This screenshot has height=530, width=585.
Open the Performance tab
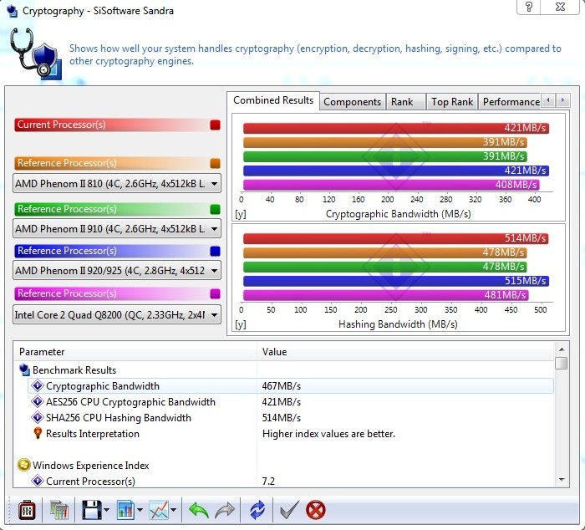(x=510, y=102)
